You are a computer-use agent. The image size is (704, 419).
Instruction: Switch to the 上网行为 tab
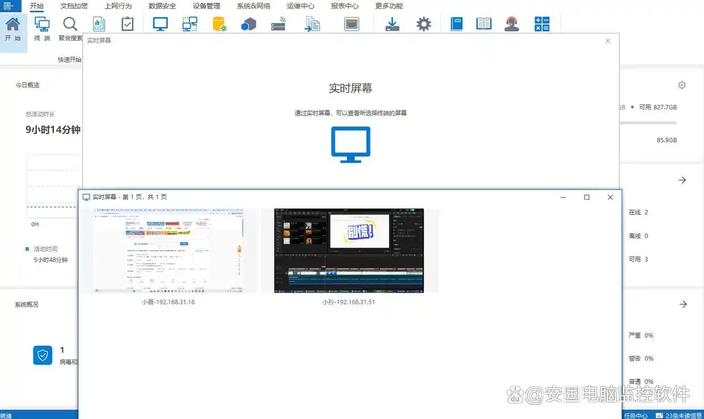pyautogui.click(x=118, y=6)
